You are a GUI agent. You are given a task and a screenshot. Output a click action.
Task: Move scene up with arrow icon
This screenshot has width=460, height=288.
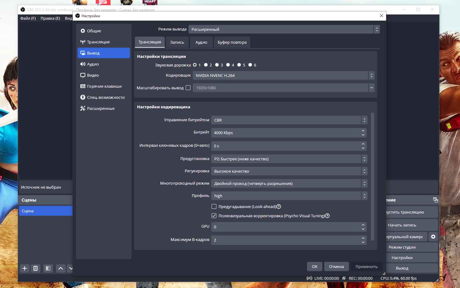click(x=61, y=268)
